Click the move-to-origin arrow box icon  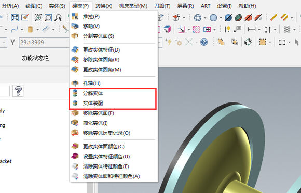click(207, 30)
